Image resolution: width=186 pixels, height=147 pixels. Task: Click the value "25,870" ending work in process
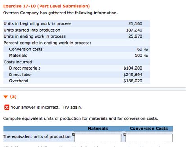tap(135, 36)
